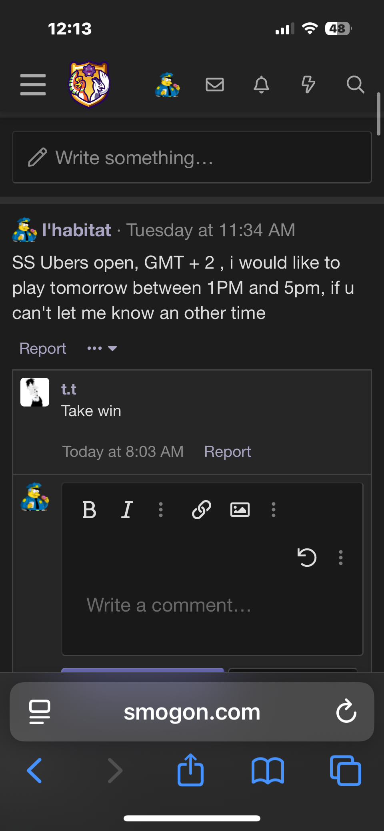Open Safari tabs overview

pyautogui.click(x=346, y=770)
